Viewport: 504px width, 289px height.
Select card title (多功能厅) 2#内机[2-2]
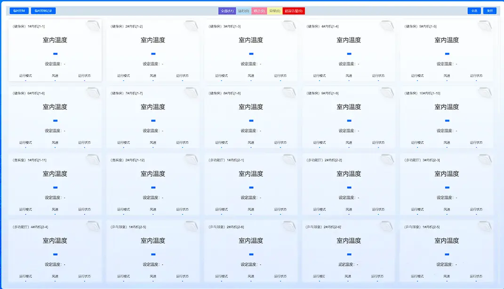[324, 160]
